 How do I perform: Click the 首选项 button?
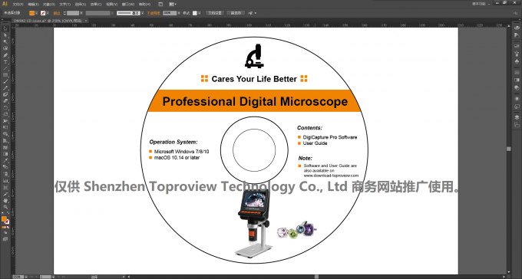[236, 13]
